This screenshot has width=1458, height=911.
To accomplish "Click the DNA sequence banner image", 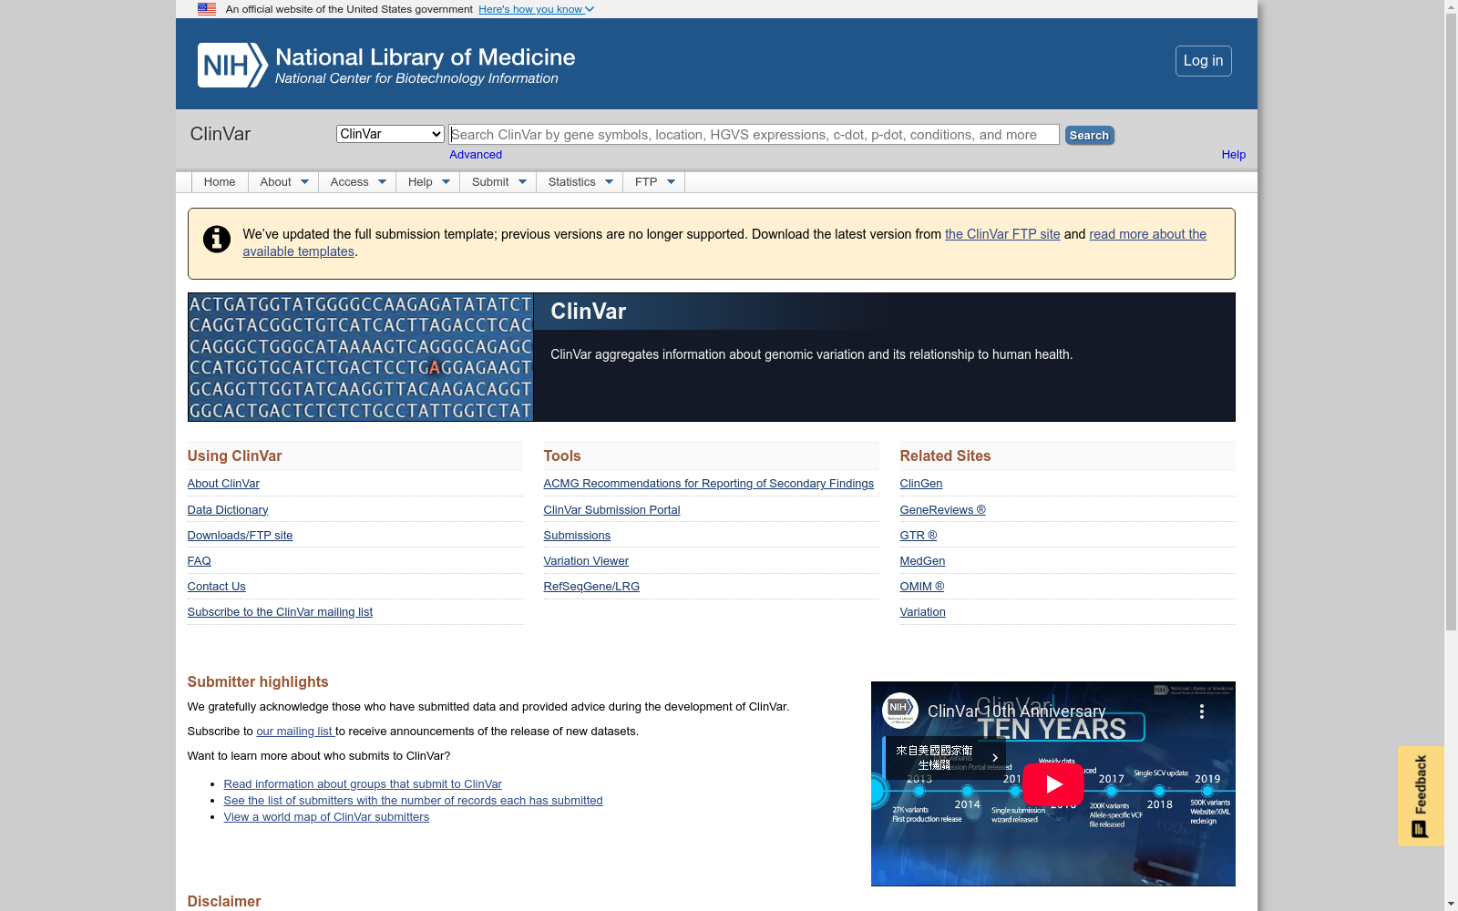I will (360, 357).
